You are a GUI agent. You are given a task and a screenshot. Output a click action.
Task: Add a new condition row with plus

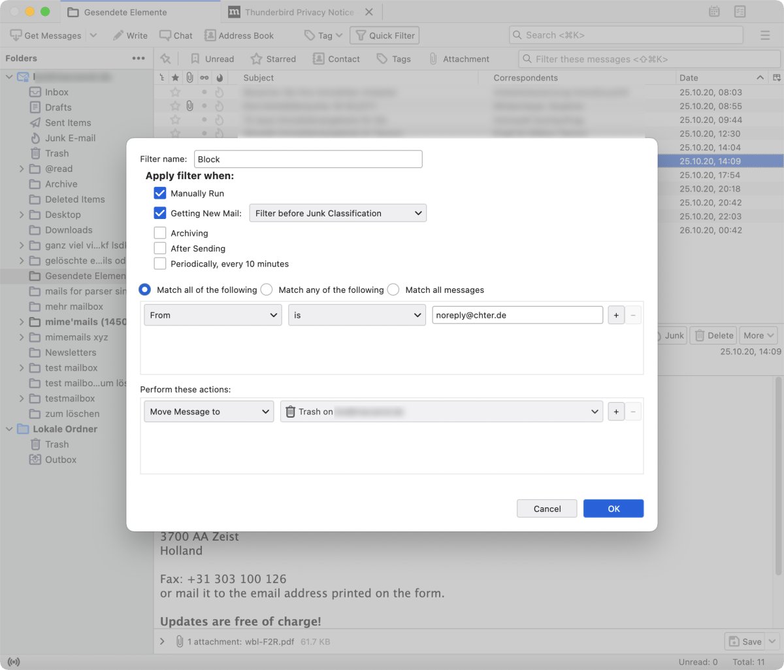point(616,315)
